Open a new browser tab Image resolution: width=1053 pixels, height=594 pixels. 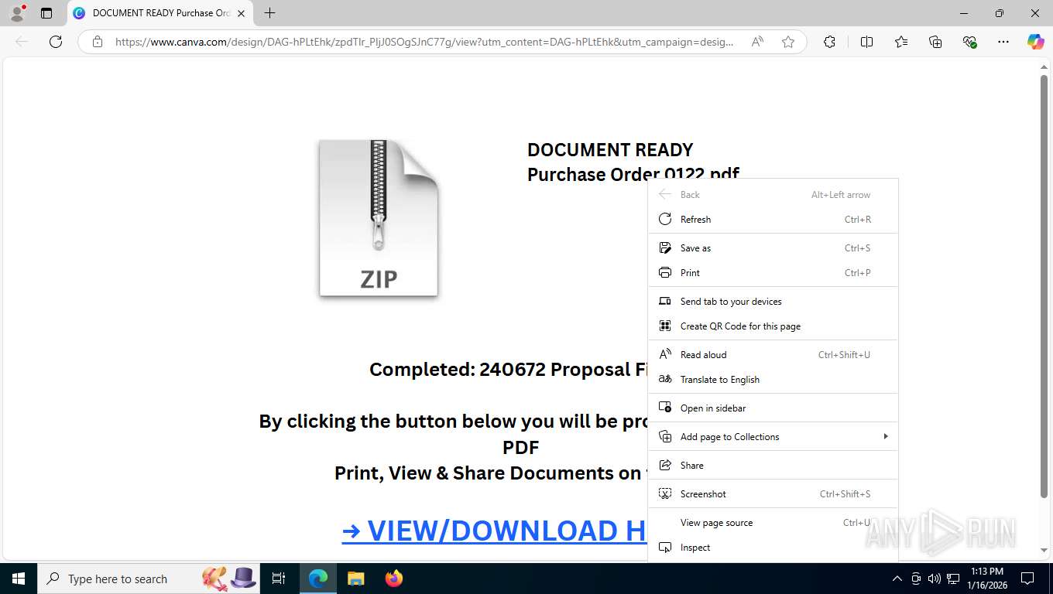tap(269, 13)
